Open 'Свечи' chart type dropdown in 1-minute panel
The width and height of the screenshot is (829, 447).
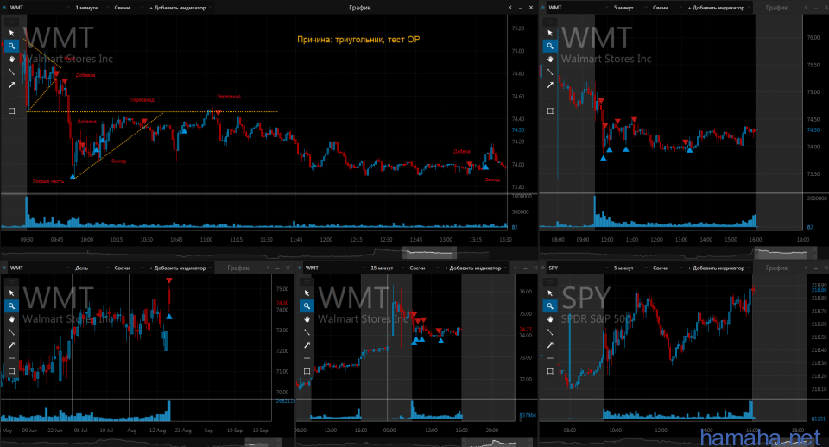[x=125, y=8]
